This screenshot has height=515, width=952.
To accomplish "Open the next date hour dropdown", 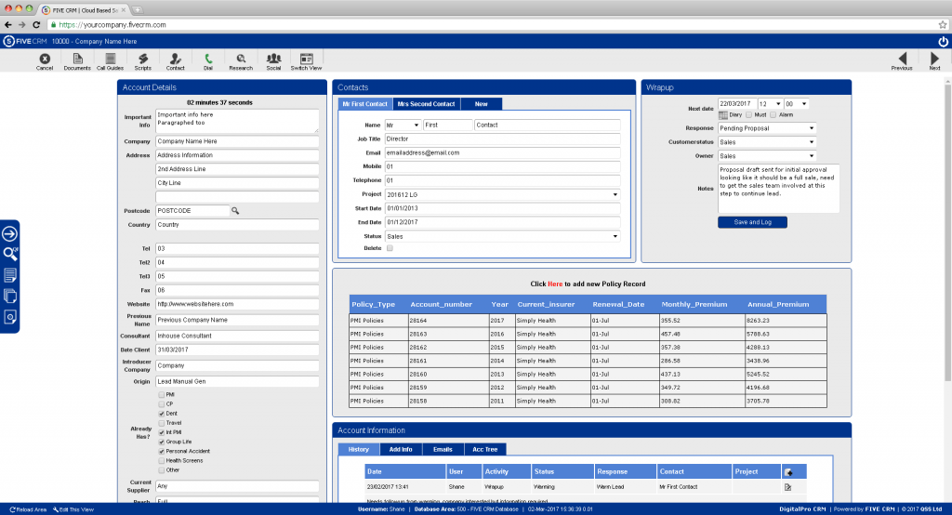I will pos(770,104).
